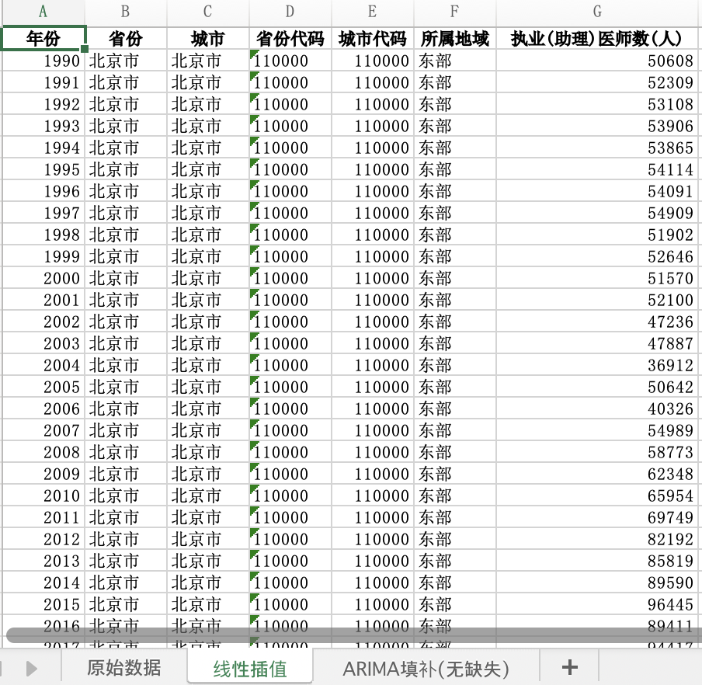Select column E header
Viewport: 702px width, 685px height.
(x=372, y=12)
